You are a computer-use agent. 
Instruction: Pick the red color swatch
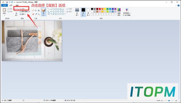[100, 9]
